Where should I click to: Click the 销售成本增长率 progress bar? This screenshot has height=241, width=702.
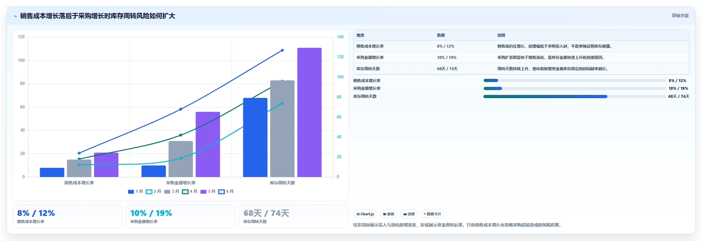574,80
